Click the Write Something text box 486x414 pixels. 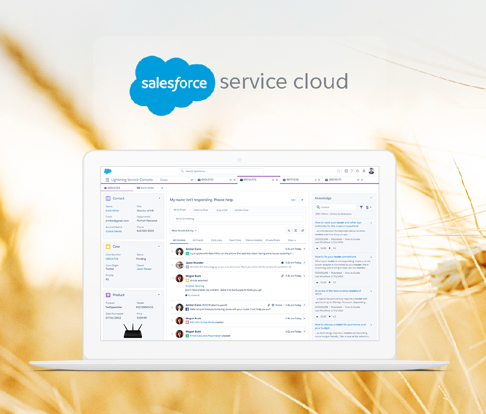click(x=238, y=219)
